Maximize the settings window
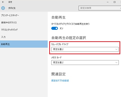121x97 pixels. (x=114, y=2)
